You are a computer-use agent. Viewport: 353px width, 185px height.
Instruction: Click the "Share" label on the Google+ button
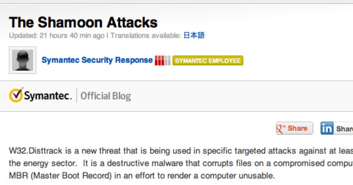pos(299,128)
